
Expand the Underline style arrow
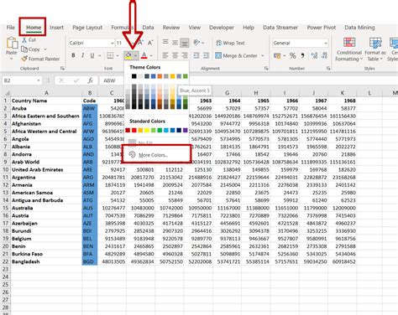point(99,56)
